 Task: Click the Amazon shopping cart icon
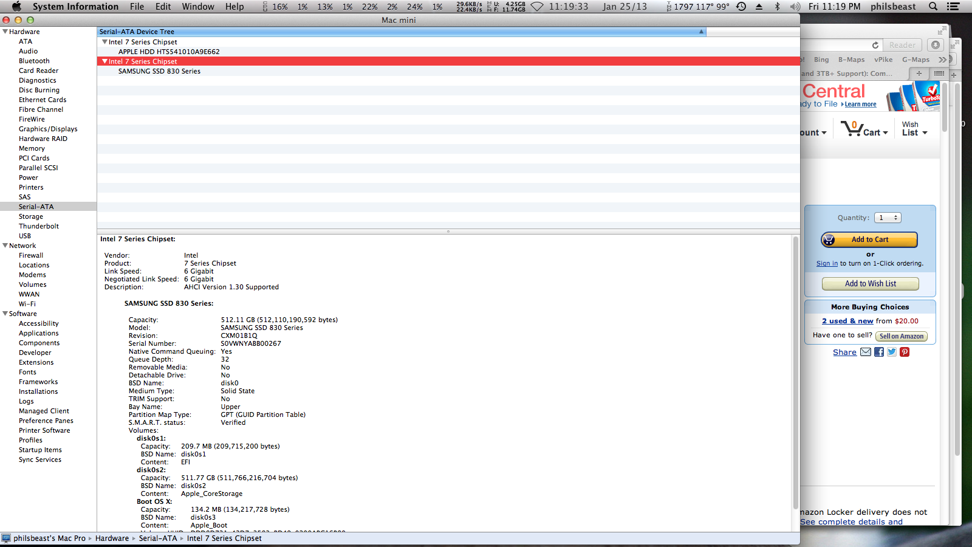point(851,128)
